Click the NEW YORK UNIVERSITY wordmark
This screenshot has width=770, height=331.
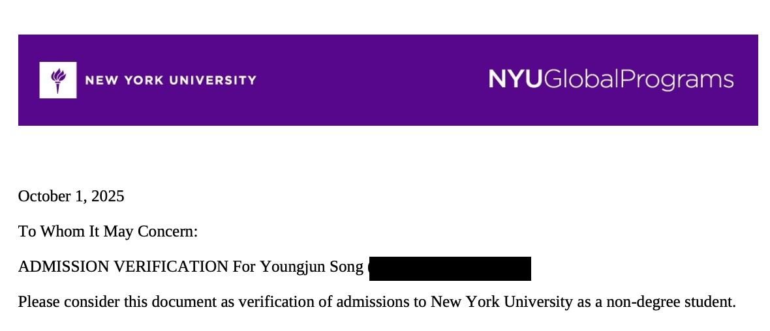[x=171, y=81]
